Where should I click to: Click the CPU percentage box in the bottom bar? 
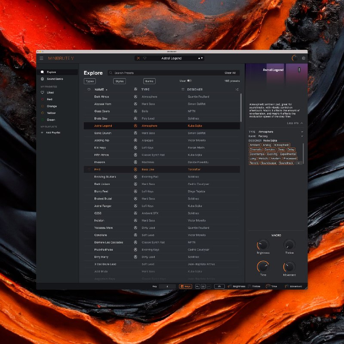coord(219,286)
